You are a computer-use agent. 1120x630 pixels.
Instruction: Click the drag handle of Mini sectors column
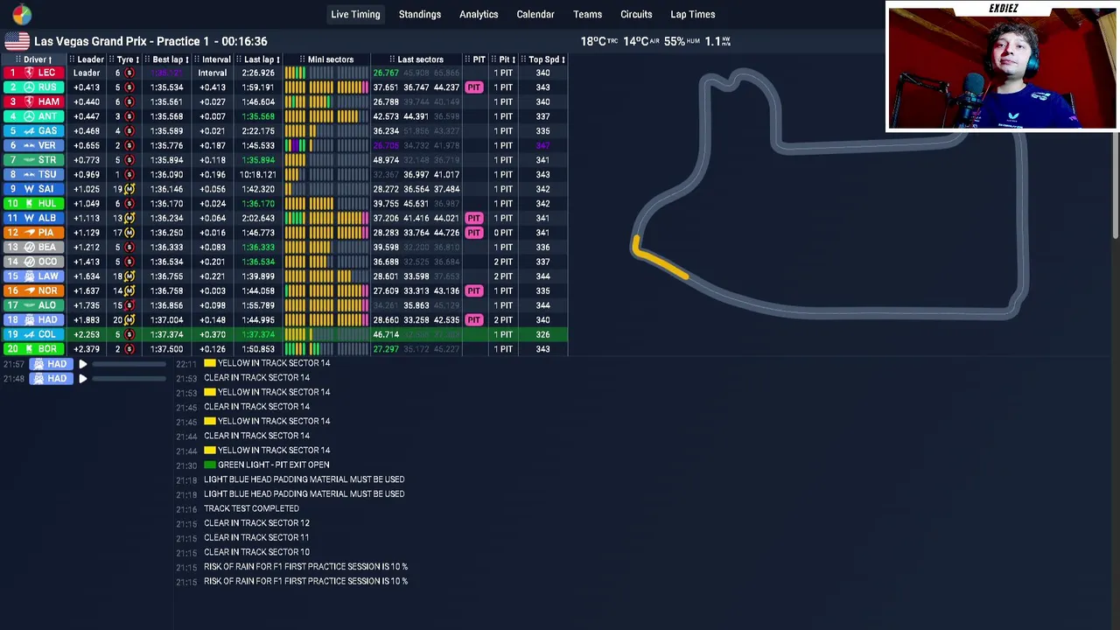coord(302,59)
